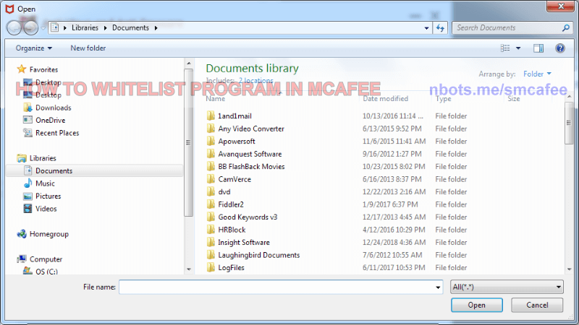The height and width of the screenshot is (325, 579).
Task: Select Favorites in navigation pane
Action: point(43,69)
